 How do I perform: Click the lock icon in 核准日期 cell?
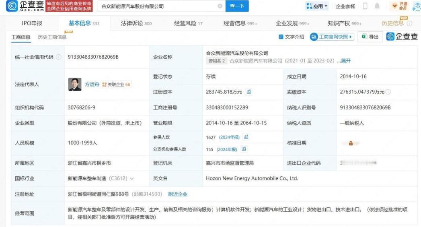tap(351, 143)
